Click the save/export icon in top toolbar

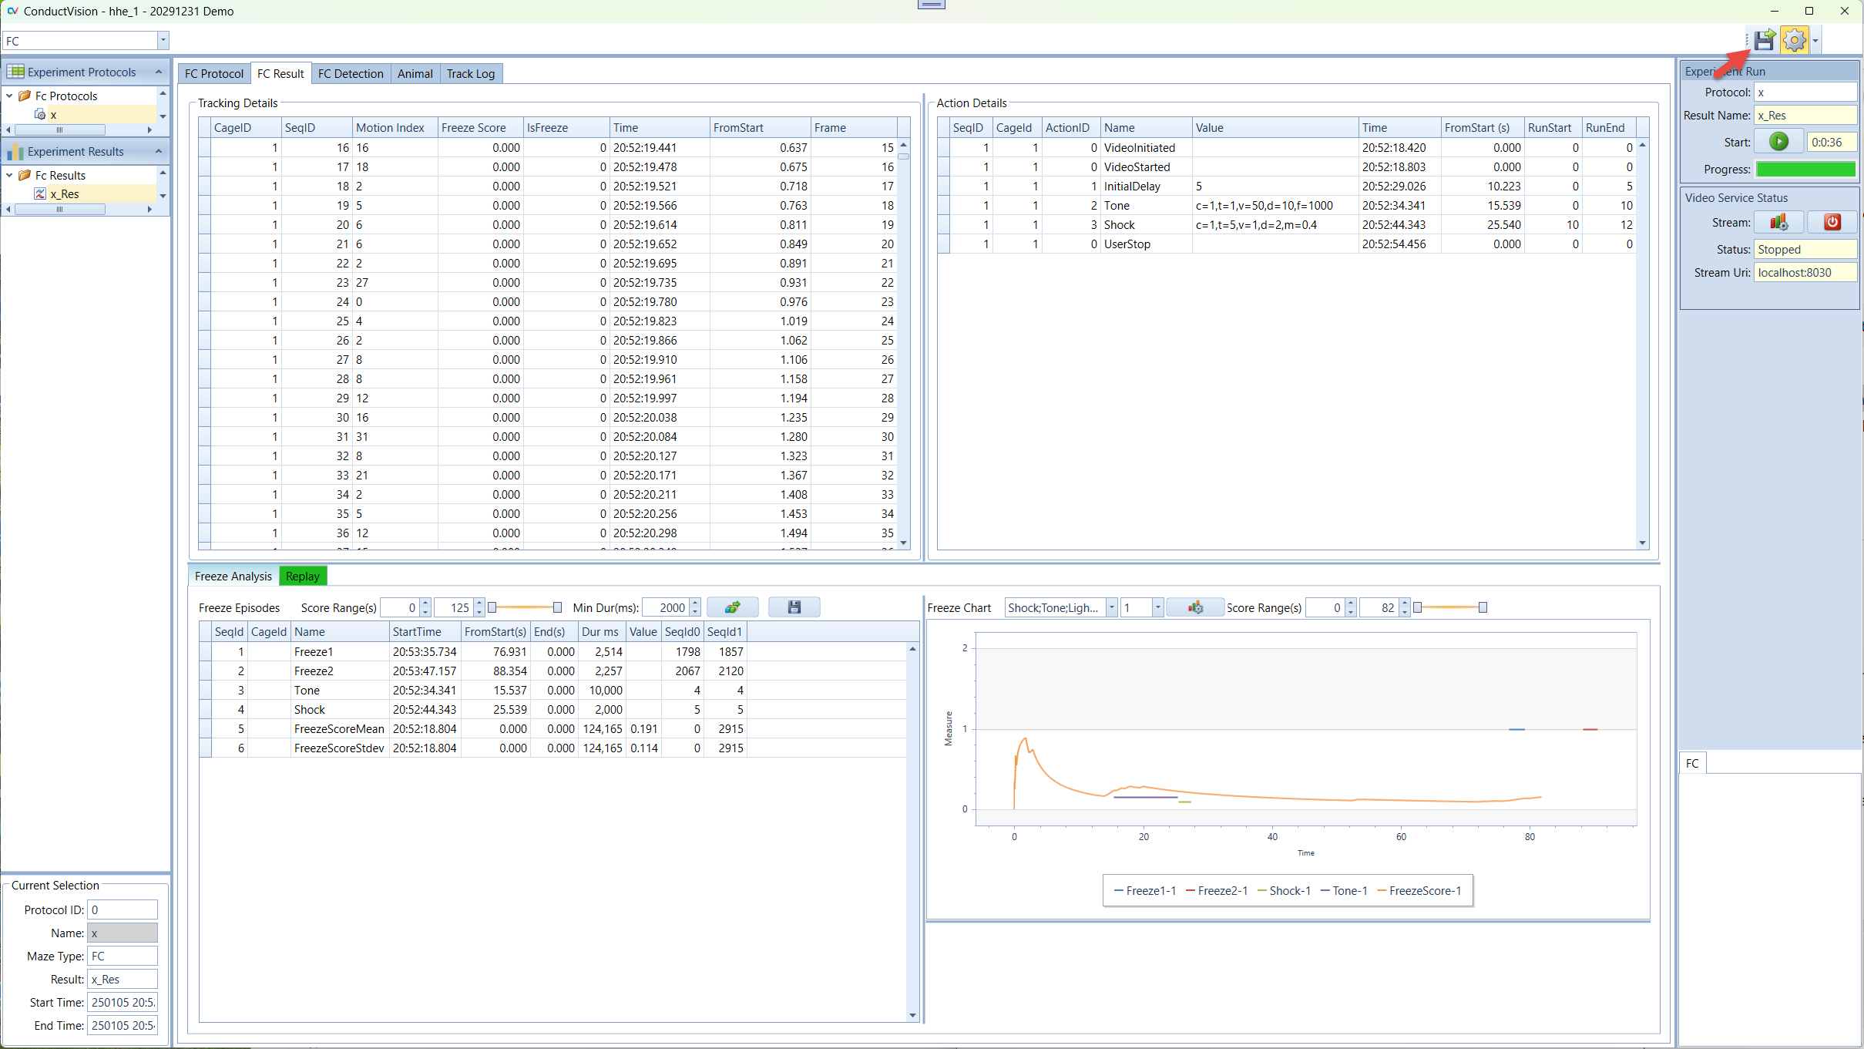pos(1764,40)
